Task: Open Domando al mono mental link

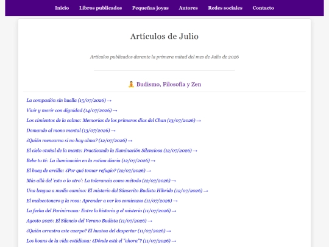Action: tap(71, 131)
